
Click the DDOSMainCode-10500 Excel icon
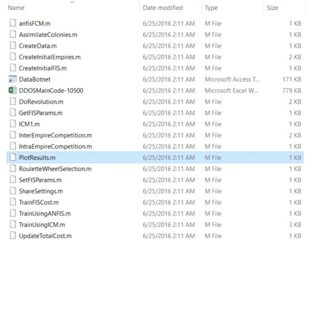click(x=13, y=90)
